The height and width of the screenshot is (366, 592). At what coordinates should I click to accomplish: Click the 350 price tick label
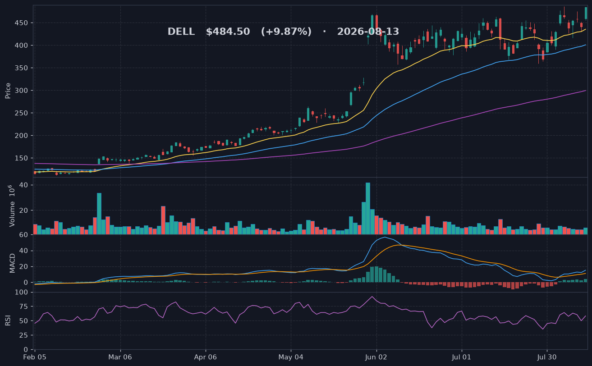(x=22, y=68)
